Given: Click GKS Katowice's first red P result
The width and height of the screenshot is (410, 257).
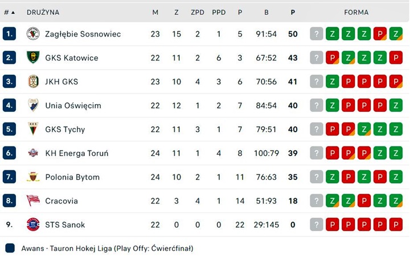Looking at the screenshot, I should point(333,58).
